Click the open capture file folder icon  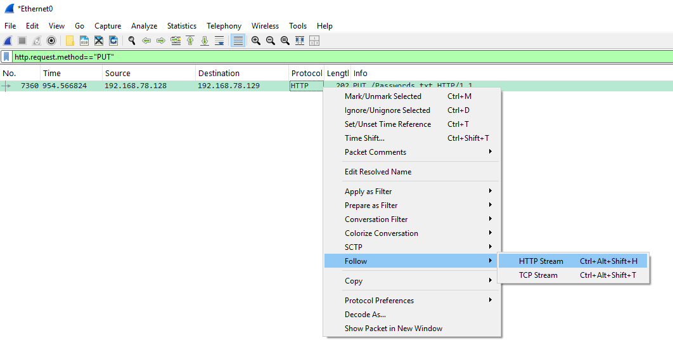70,41
